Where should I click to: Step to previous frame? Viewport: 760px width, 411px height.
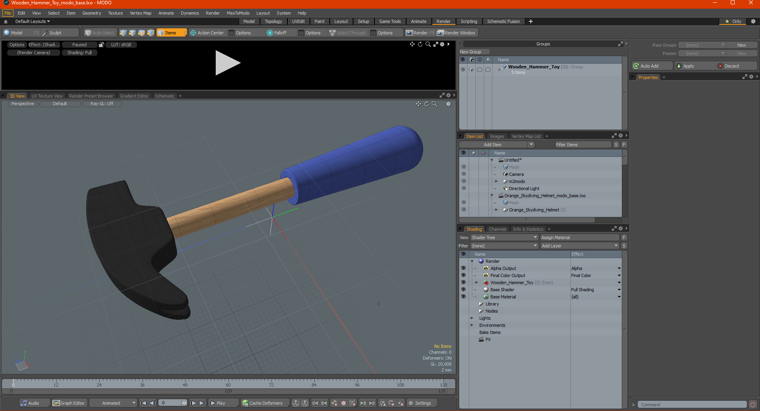[152, 403]
